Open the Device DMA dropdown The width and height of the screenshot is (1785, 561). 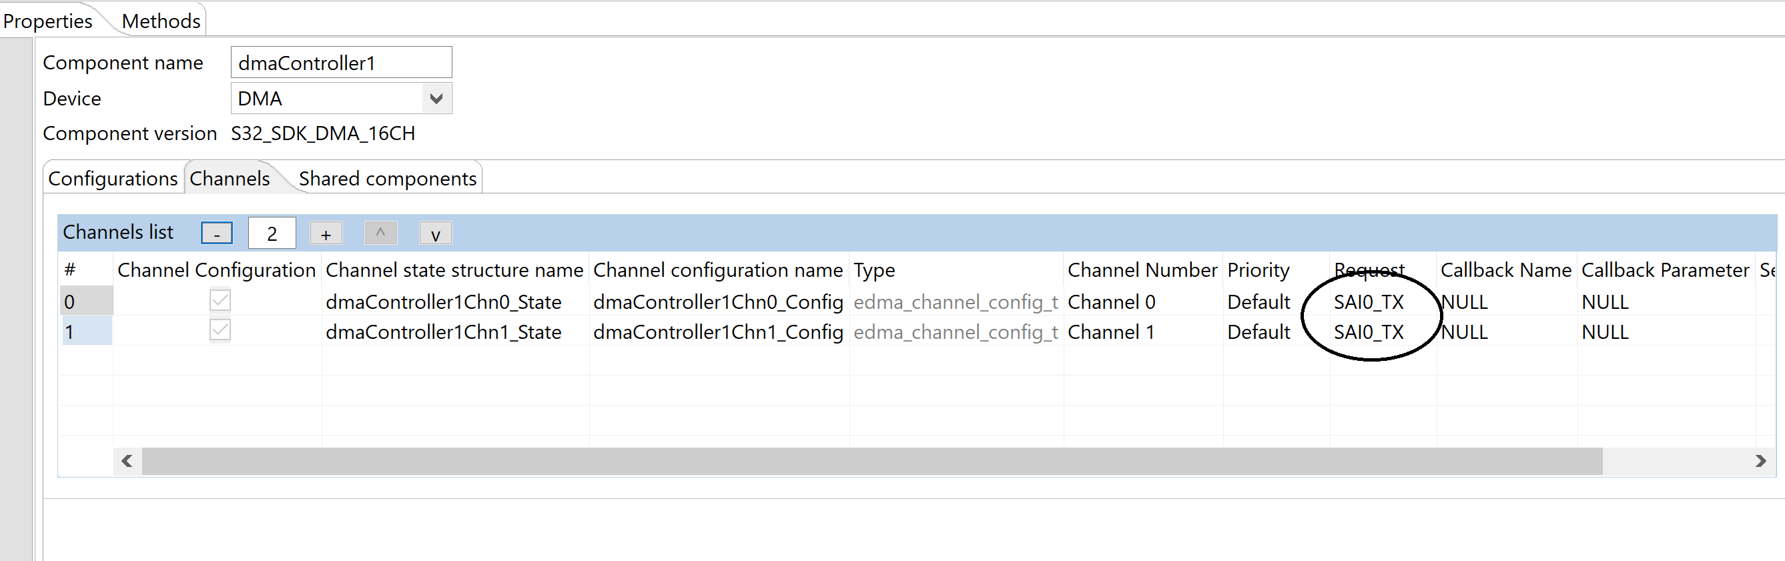click(x=436, y=98)
